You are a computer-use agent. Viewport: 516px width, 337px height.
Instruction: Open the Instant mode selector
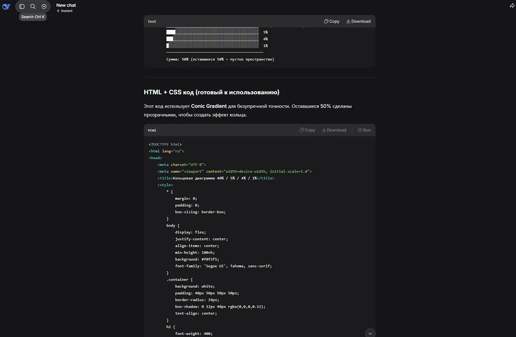[x=64, y=11]
